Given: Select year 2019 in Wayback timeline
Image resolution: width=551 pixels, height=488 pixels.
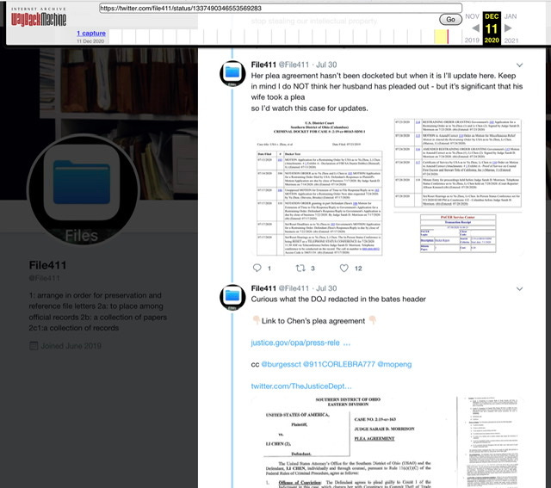Looking at the screenshot, I should (x=472, y=40).
